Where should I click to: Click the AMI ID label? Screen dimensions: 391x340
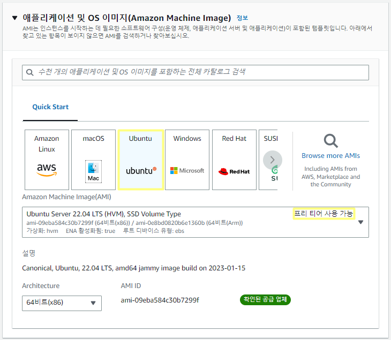coord(131,286)
